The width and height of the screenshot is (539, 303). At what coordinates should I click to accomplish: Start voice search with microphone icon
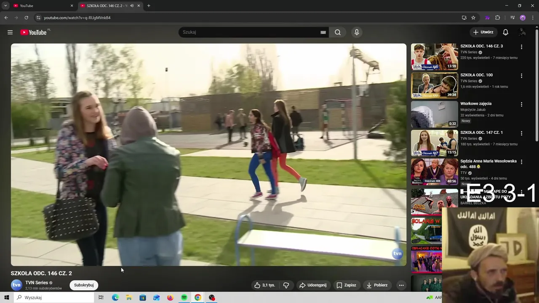(x=357, y=32)
